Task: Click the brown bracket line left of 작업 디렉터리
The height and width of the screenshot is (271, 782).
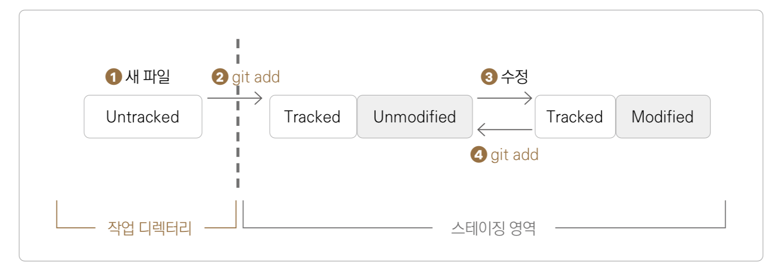Action: [x=75, y=227]
